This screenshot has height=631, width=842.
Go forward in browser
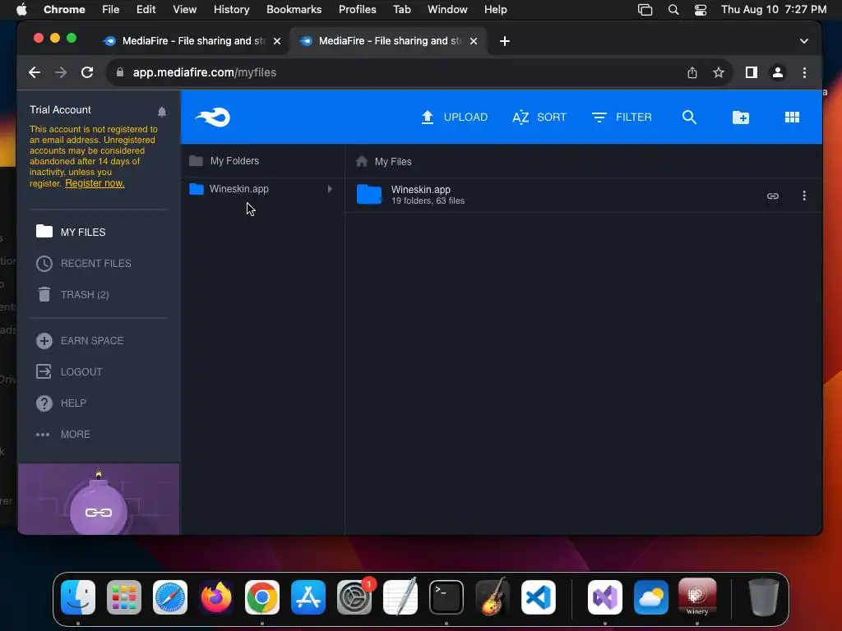[61, 72]
